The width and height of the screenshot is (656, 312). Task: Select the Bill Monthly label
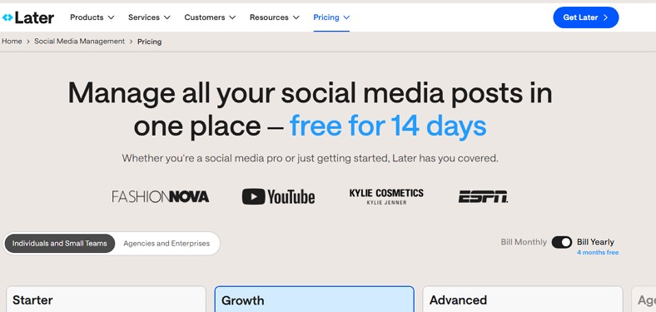click(x=524, y=242)
